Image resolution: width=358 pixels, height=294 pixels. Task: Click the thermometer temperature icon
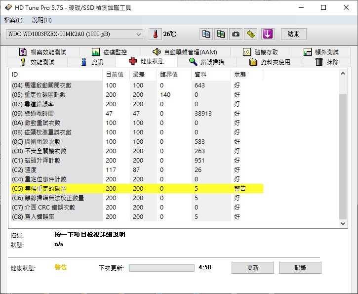click(155, 34)
